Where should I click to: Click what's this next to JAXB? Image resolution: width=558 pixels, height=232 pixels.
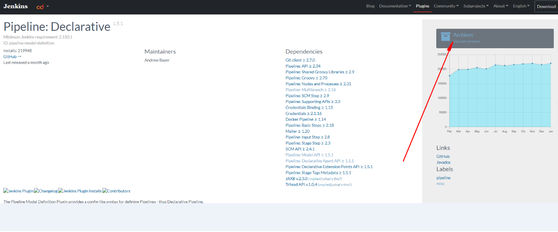click(332, 179)
